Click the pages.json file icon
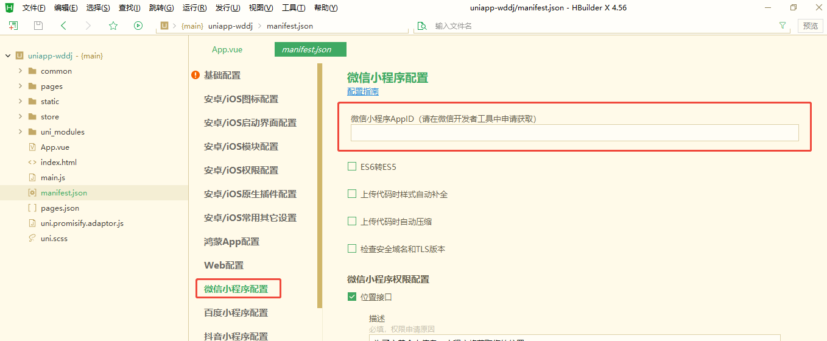This screenshot has height=341, width=827. 32,208
